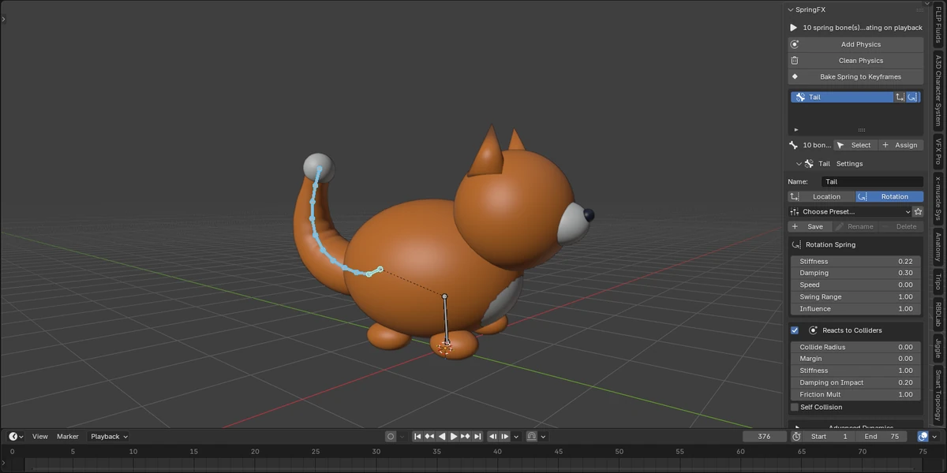Open the Playback popover menu
The width and height of the screenshot is (947, 473).
[109, 436]
